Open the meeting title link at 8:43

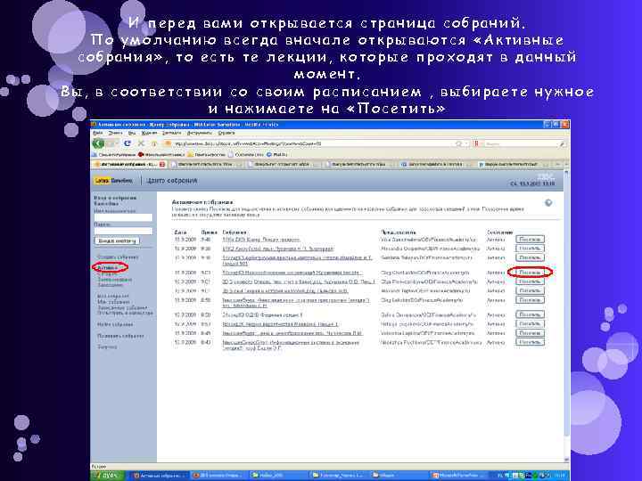[291, 346]
